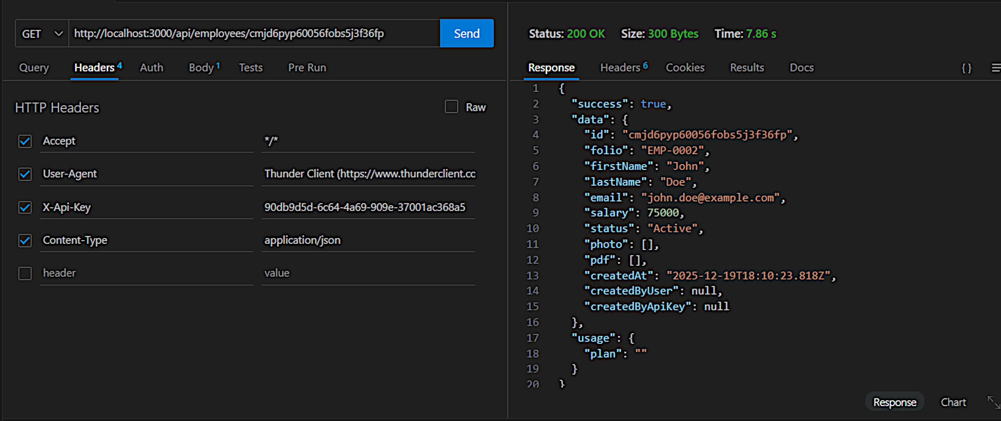Uncheck the Accept header checkbox
Viewport: 1001px width, 421px height.
25,141
